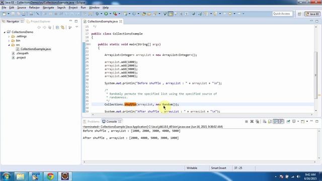The height and width of the screenshot is (181, 322).
Task: Open the Display Selected Console dropdown arrow
Action: (298, 122)
